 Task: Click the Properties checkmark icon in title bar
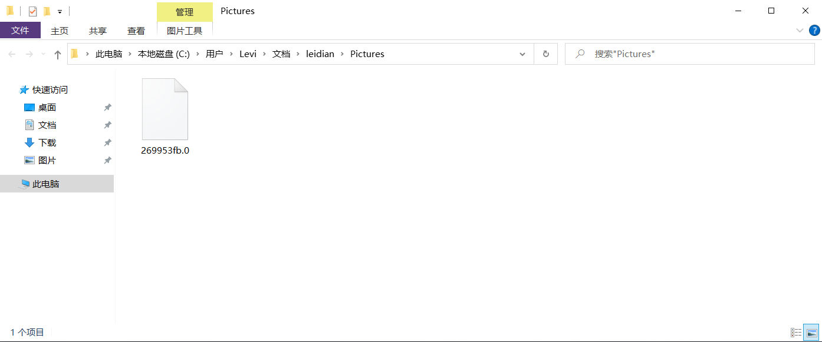click(x=32, y=11)
